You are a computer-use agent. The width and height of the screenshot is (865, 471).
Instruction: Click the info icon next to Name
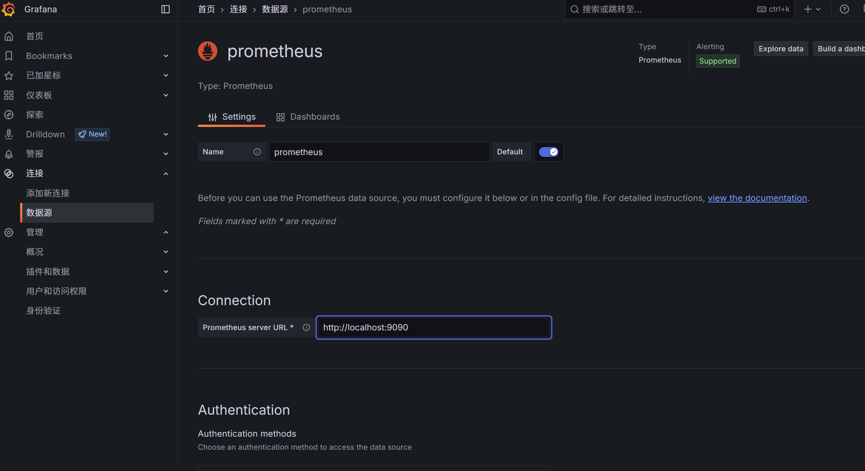click(257, 152)
